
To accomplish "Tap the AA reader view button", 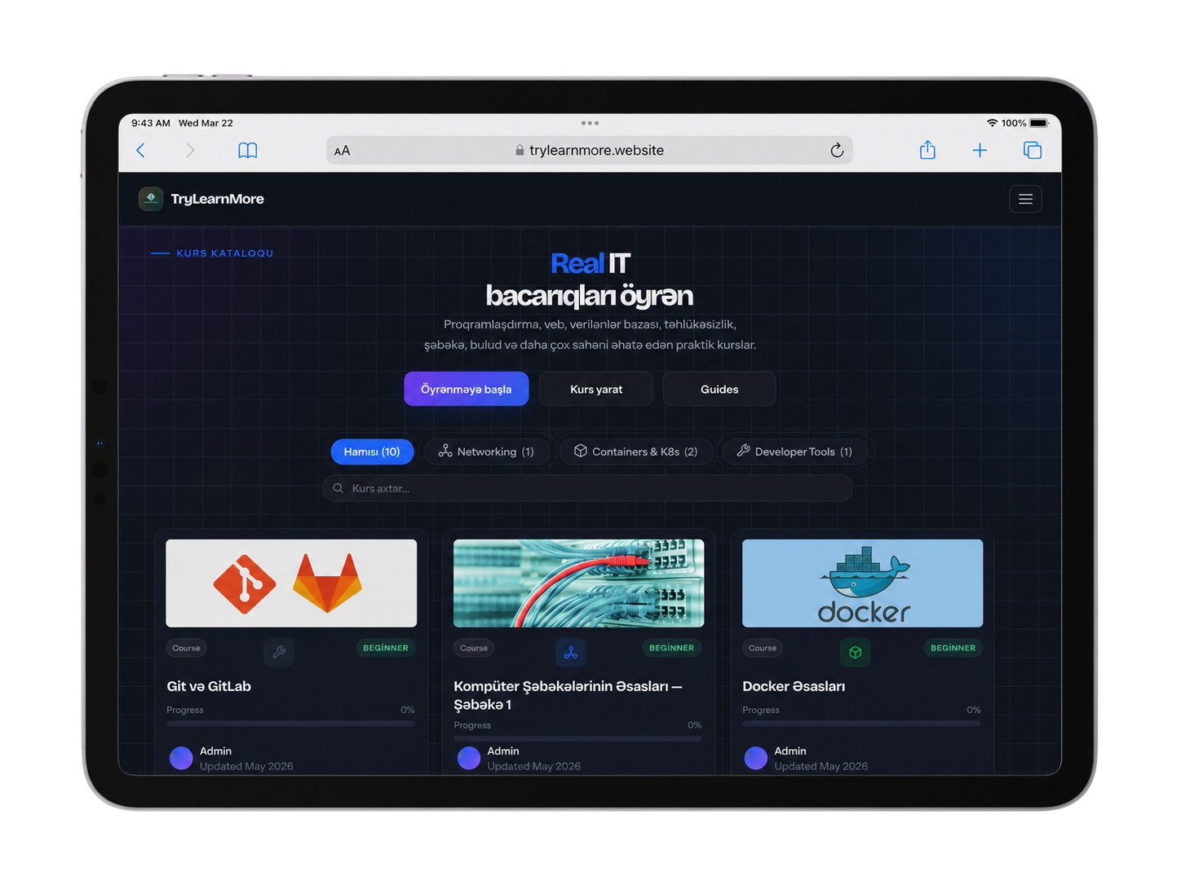I will pos(342,151).
